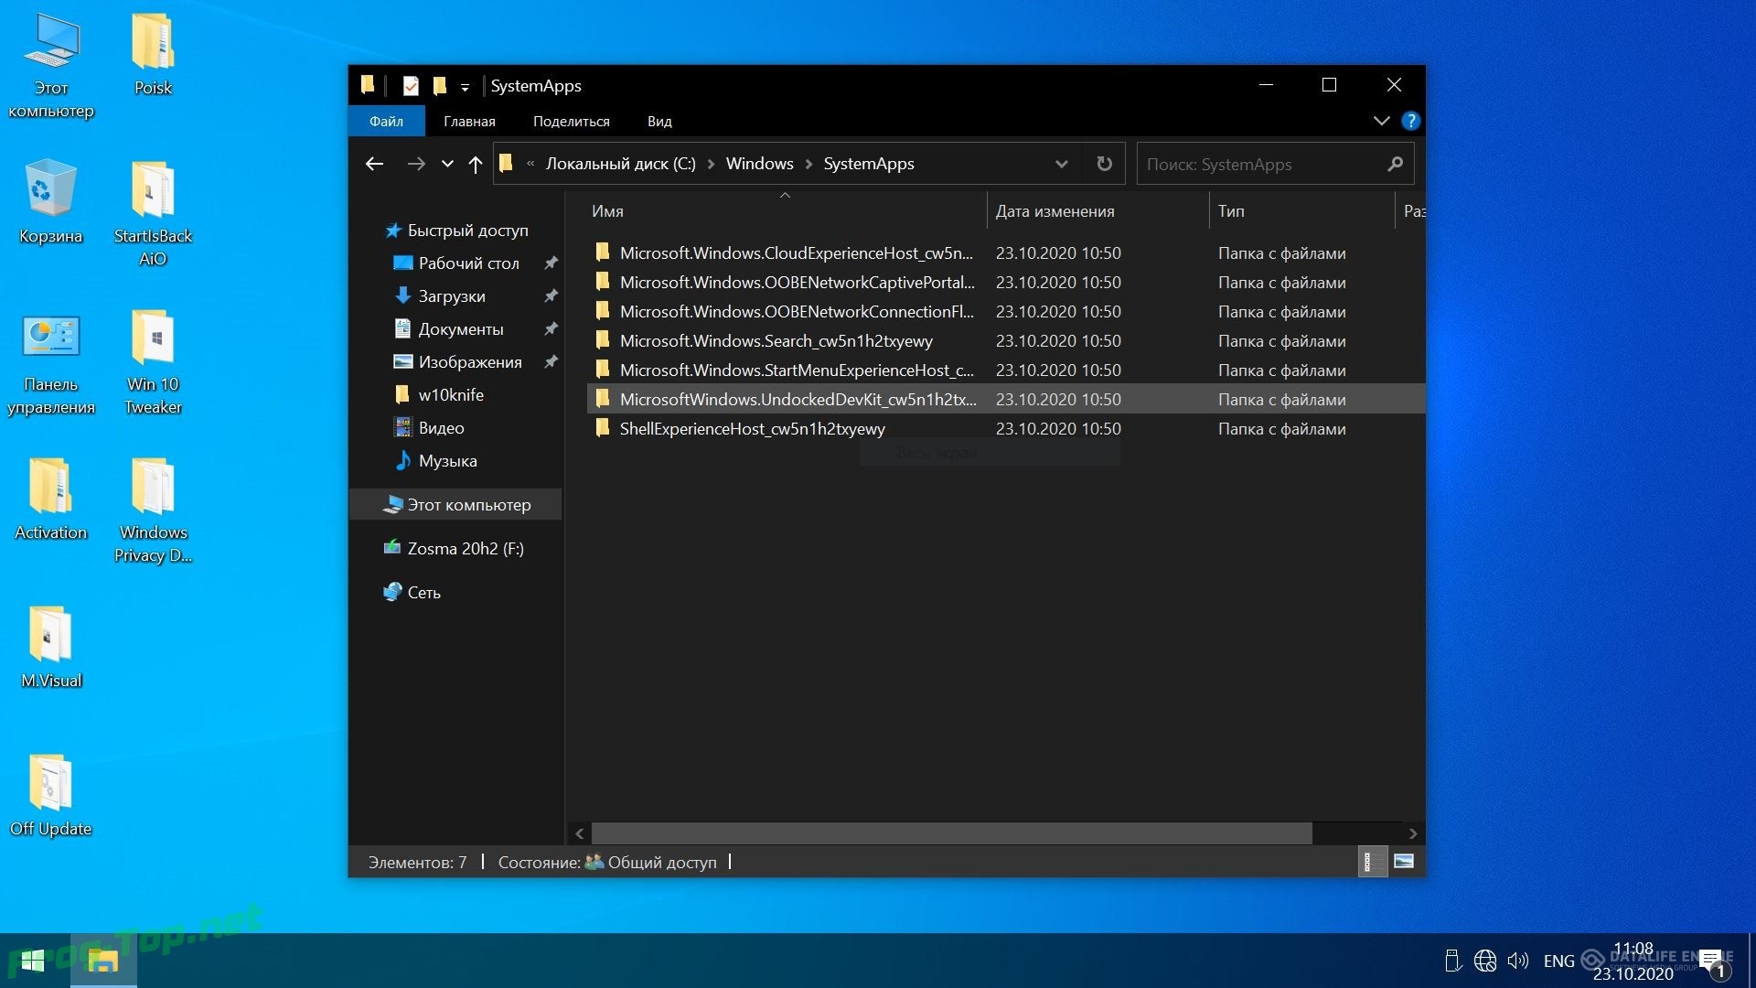Select Microsoft.Windows.CloudExperienceHost folder
Viewport: 1756px width, 988px height.
[x=1005, y=253]
